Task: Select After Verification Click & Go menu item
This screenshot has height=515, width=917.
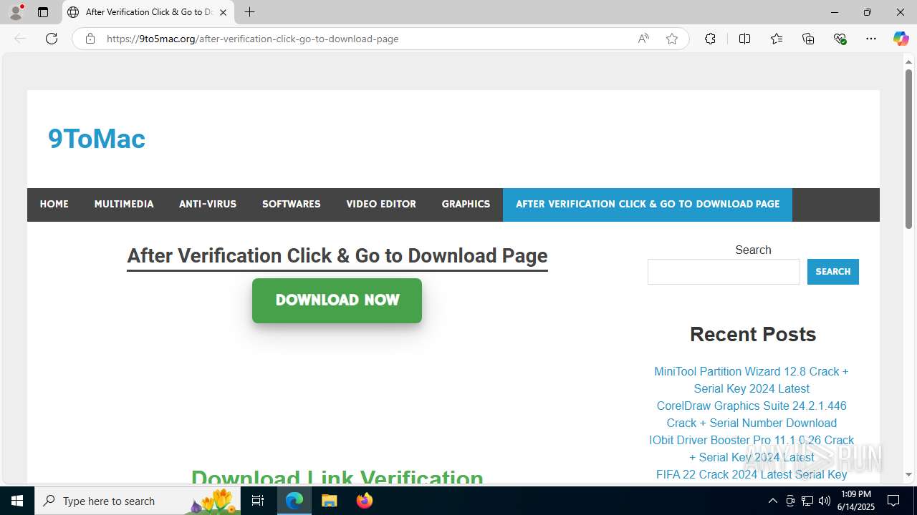Action: click(648, 204)
